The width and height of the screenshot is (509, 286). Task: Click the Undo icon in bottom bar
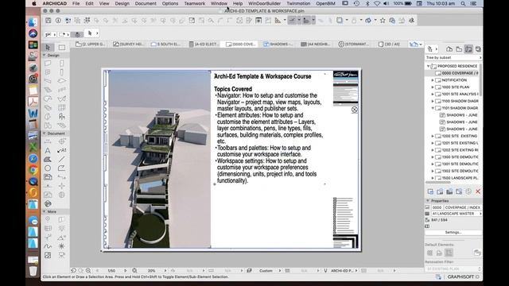(x=74, y=270)
